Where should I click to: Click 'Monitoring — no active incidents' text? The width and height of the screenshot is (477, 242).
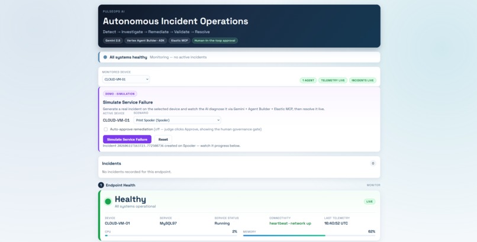(x=178, y=57)
